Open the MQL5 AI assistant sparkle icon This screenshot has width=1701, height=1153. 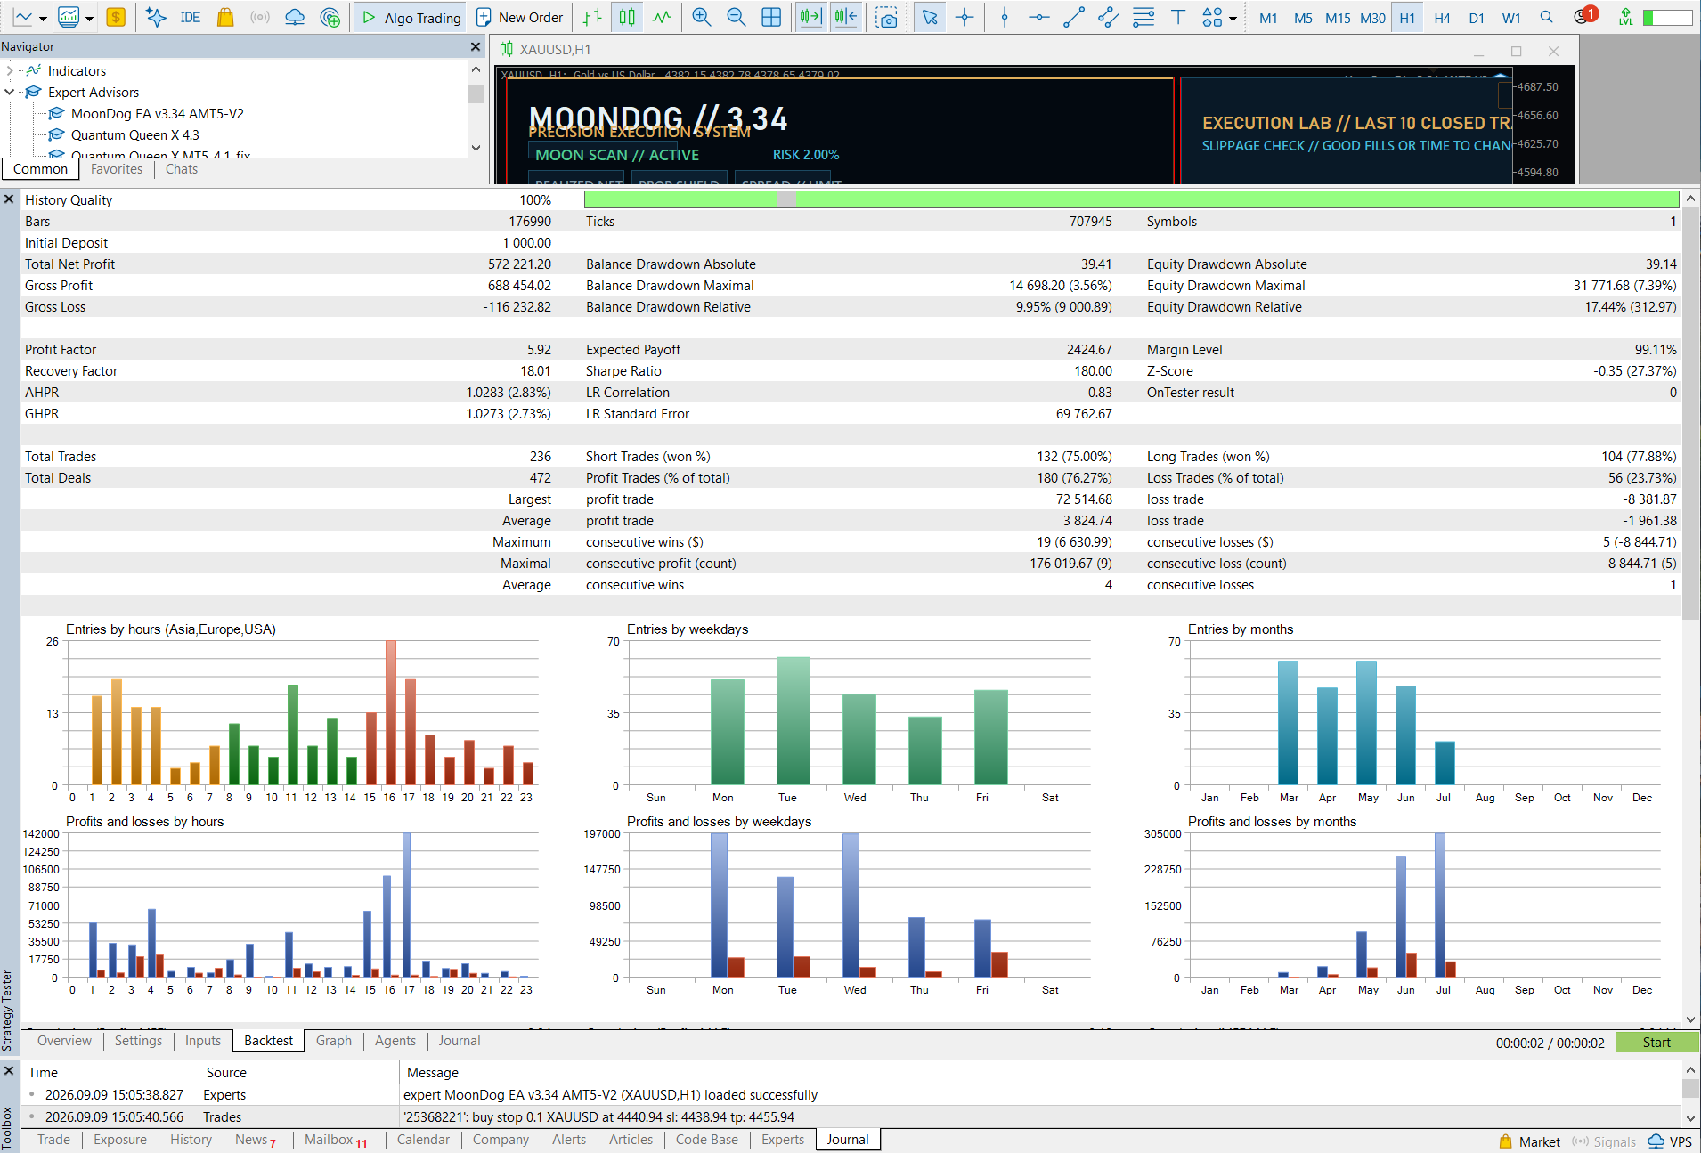point(156,17)
